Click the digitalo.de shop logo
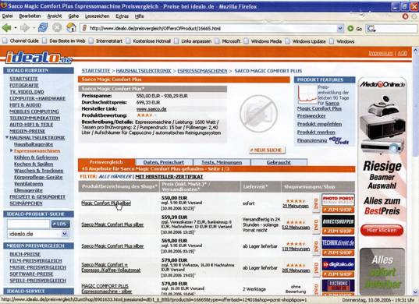 (339, 264)
